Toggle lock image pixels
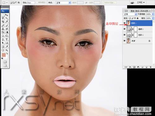This screenshot has height=116, width=155. (x=133, y=18)
